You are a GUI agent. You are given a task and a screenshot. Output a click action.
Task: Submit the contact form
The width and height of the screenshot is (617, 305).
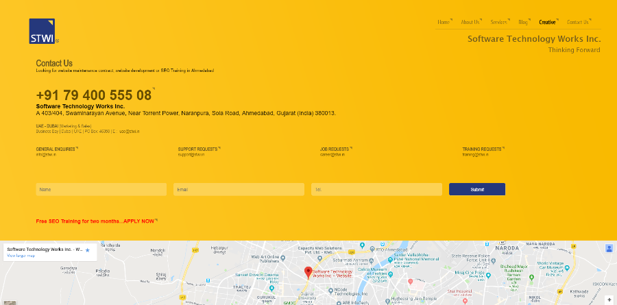click(477, 189)
